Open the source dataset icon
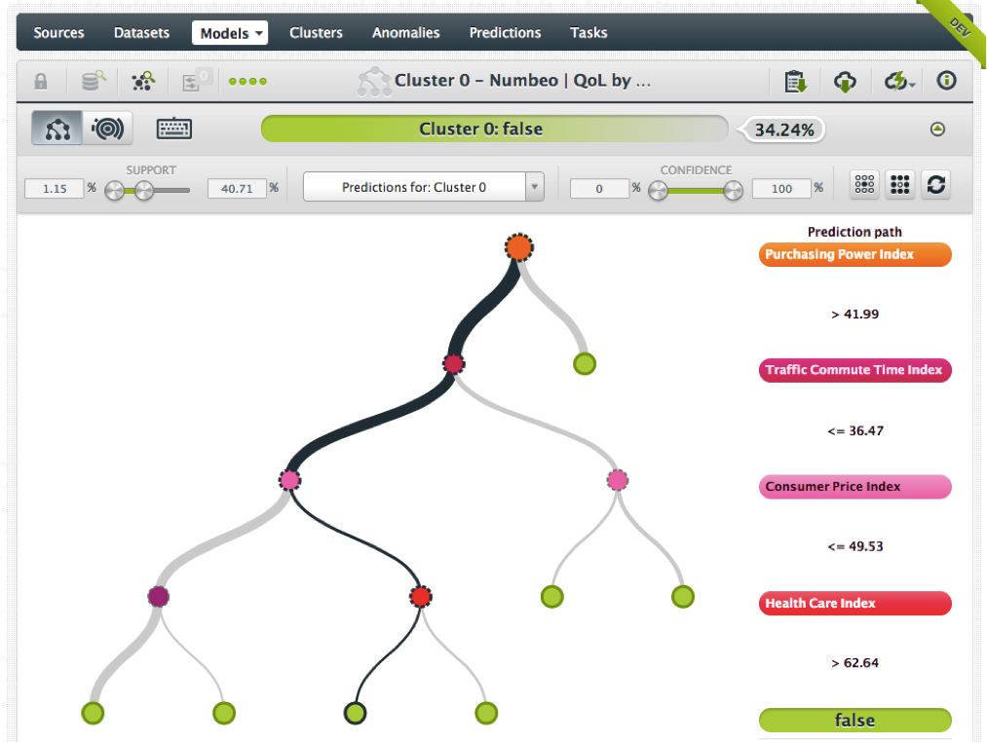This screenshot has width=987, height=743. click(93, 82)
